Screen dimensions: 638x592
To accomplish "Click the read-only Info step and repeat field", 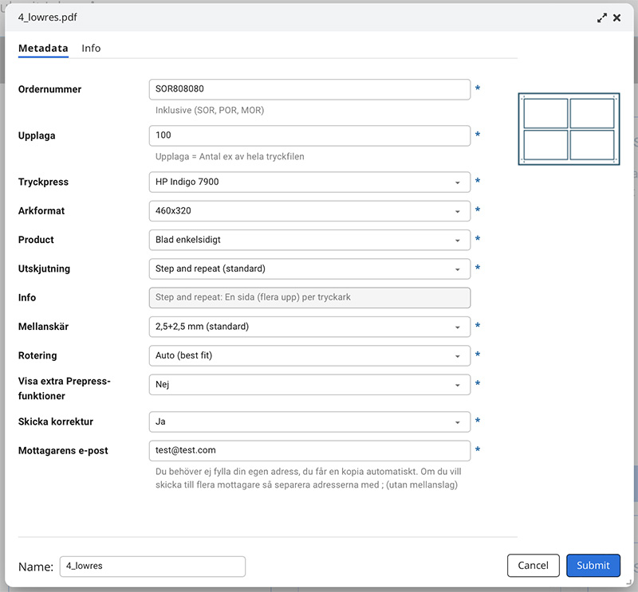I will 309,298.
